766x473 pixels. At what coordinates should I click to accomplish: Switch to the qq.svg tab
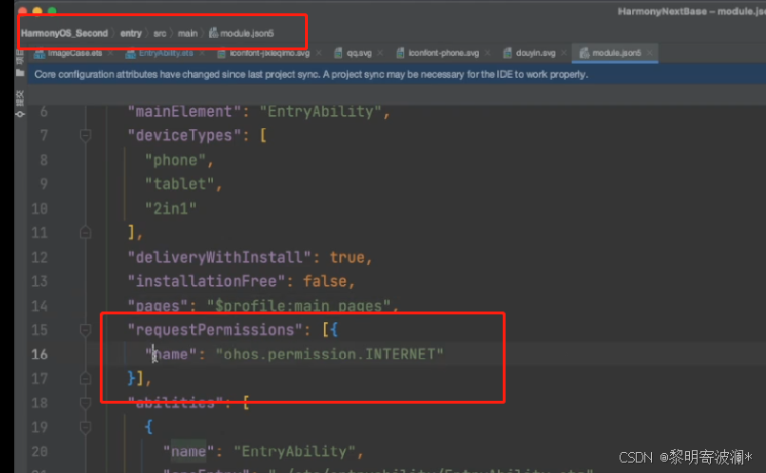(x=359, y=53)
